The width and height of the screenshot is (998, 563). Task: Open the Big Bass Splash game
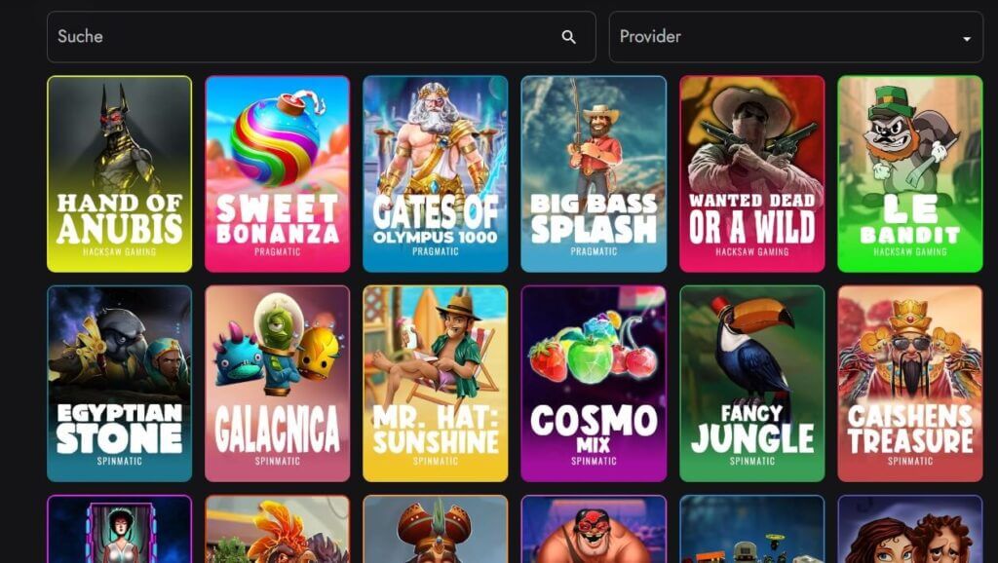coord(594,173)
